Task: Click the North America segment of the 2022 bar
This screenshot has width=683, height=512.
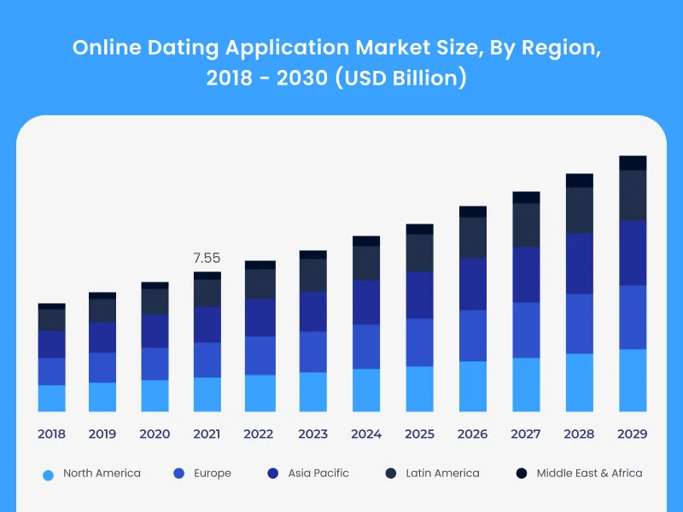Action: point(260,393)
